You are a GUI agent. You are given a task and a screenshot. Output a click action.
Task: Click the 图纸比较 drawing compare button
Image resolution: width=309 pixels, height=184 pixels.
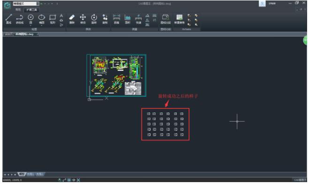[166, 19]
